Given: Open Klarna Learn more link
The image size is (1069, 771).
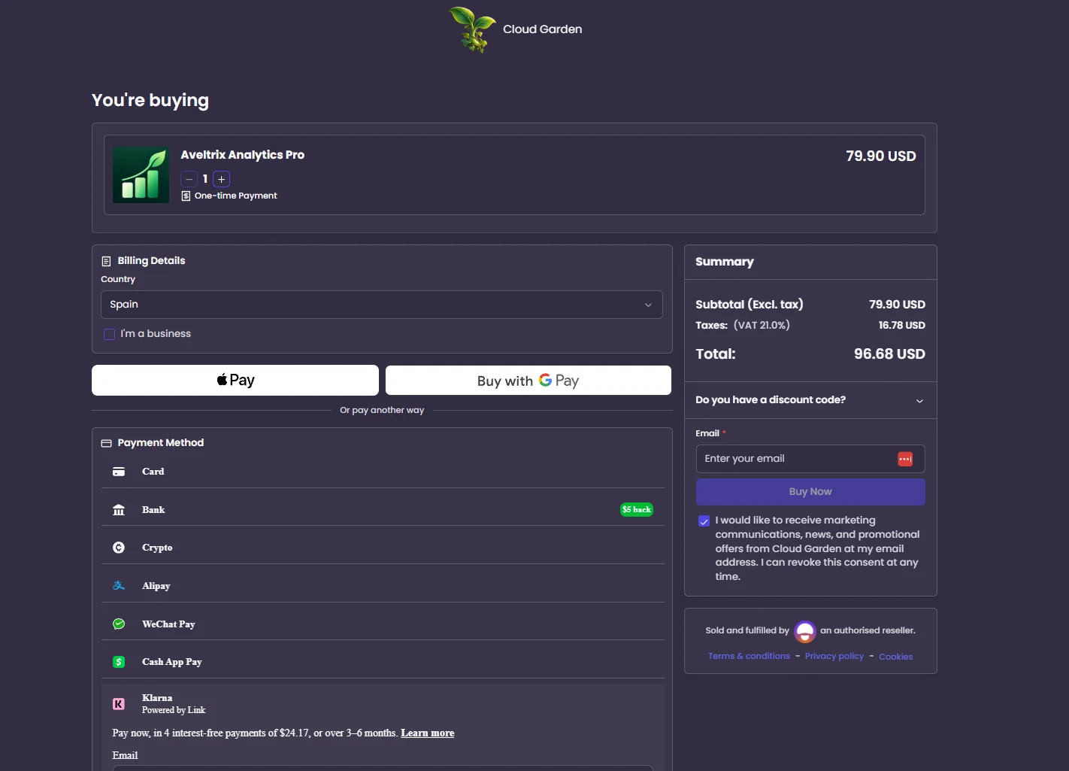Looking at the screenshot, I should 428,733.
